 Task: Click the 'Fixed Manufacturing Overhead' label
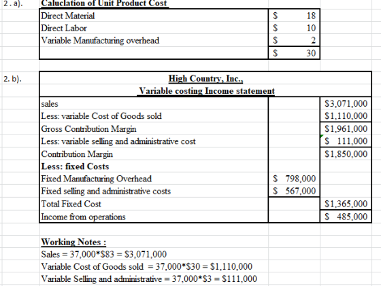coord(96,179)
